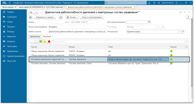This screenshot has height=104, width=194.
Task: Filter results by green rating circle
Action: pyautogui.click(x=40, y=42)
